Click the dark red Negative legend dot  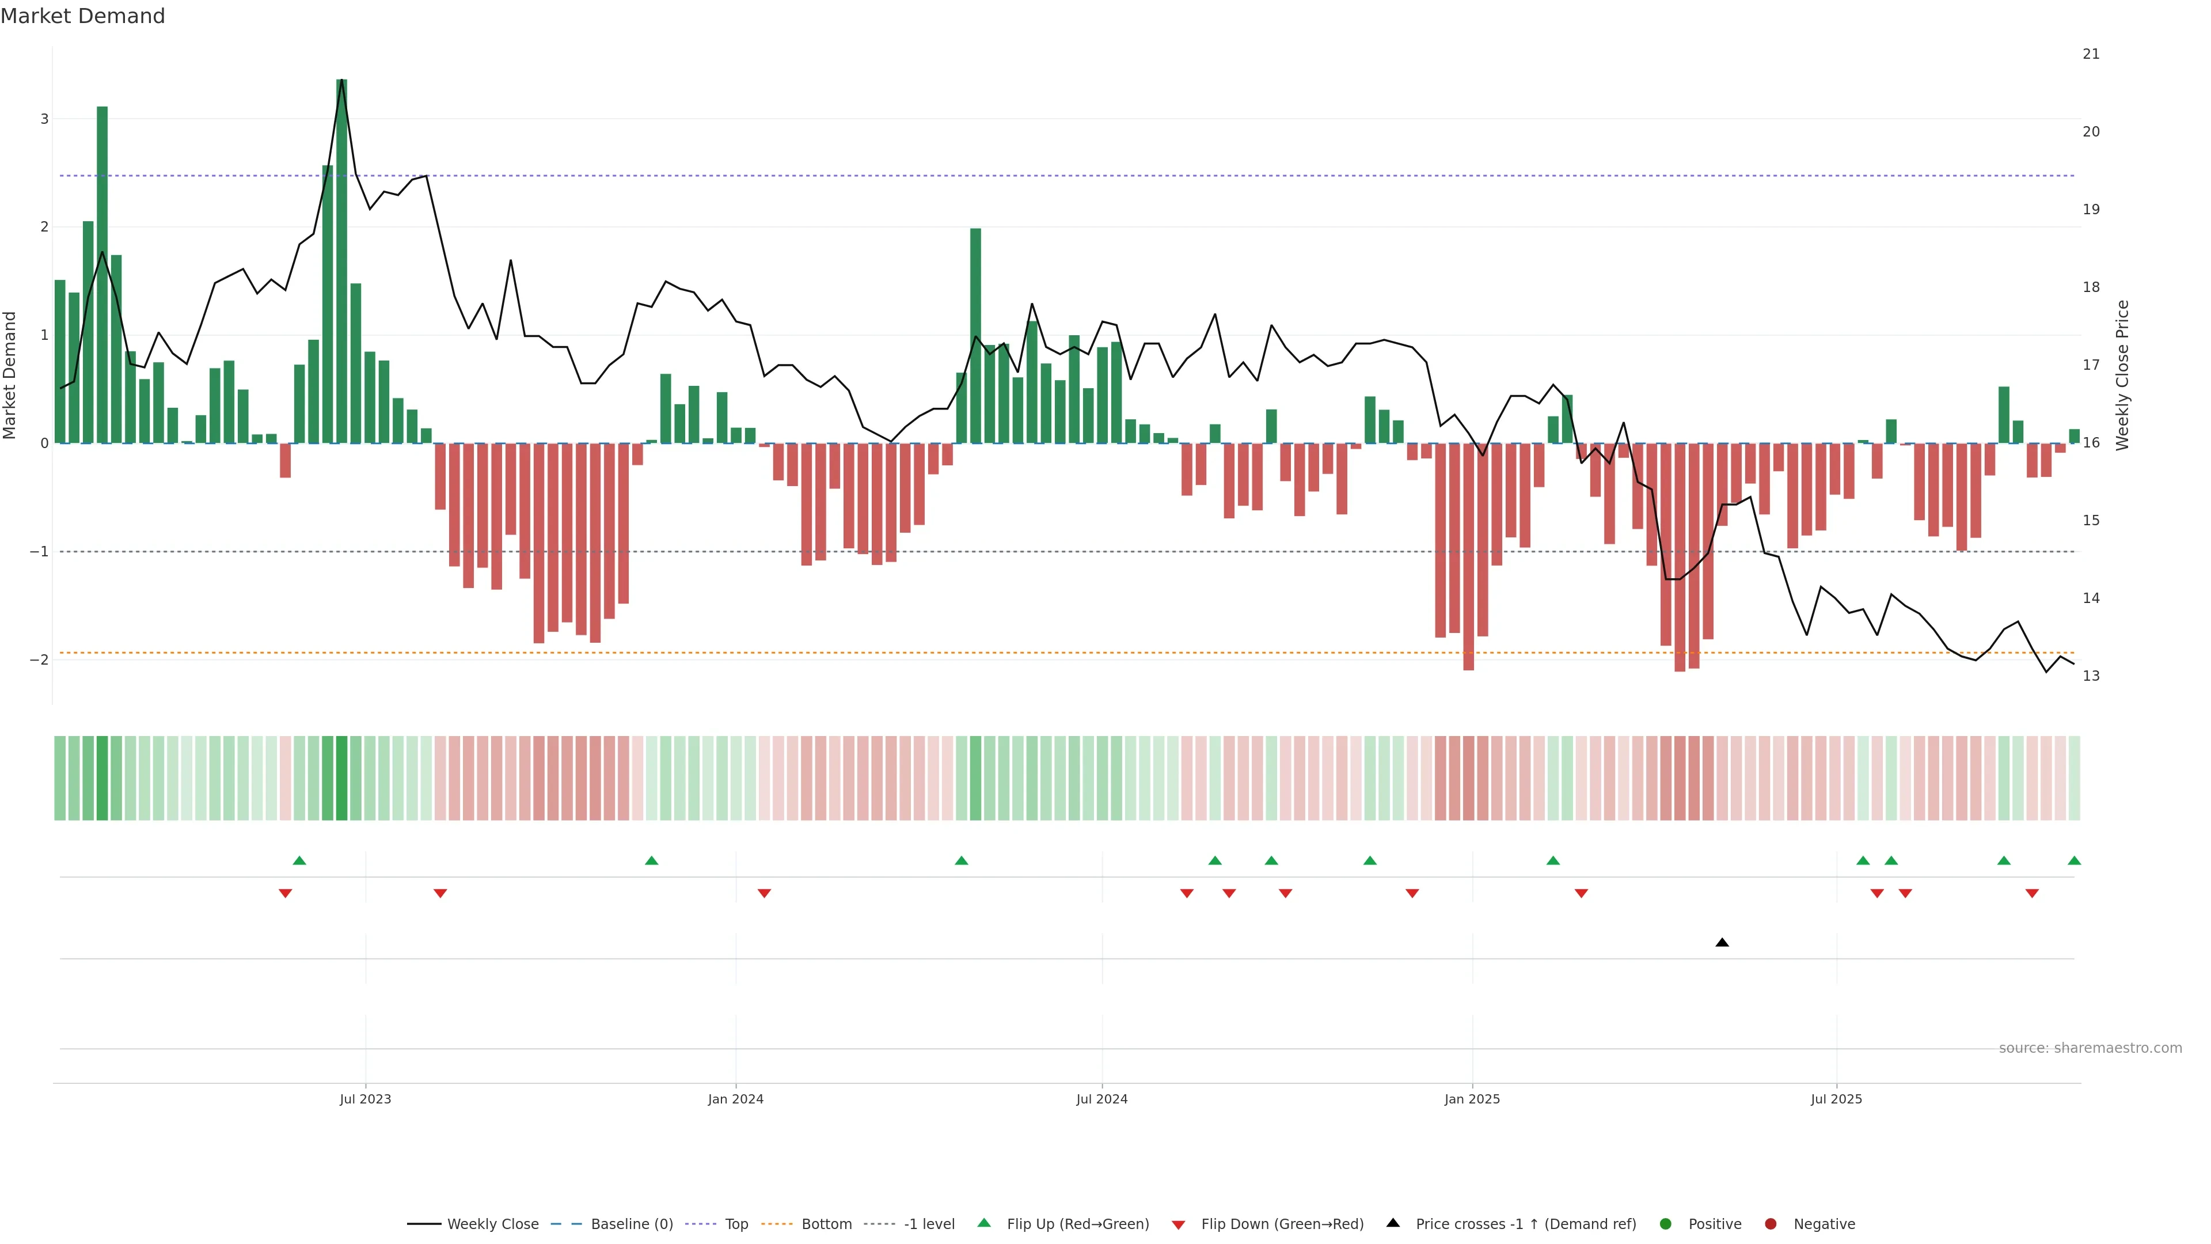[1771, 1224]
